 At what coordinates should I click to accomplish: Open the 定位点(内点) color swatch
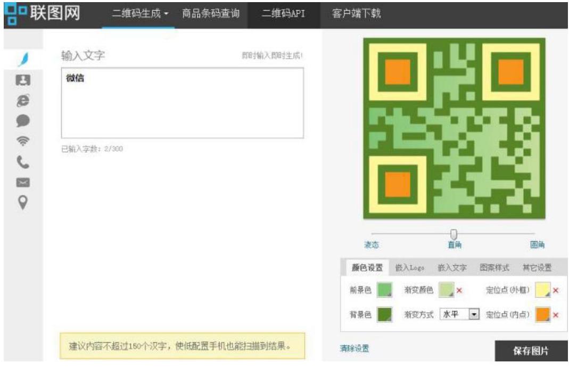click(x=543, y=315)
